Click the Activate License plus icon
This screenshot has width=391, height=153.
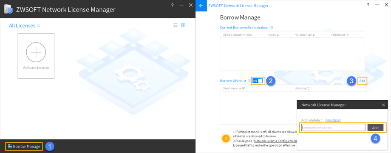[36, 52]
